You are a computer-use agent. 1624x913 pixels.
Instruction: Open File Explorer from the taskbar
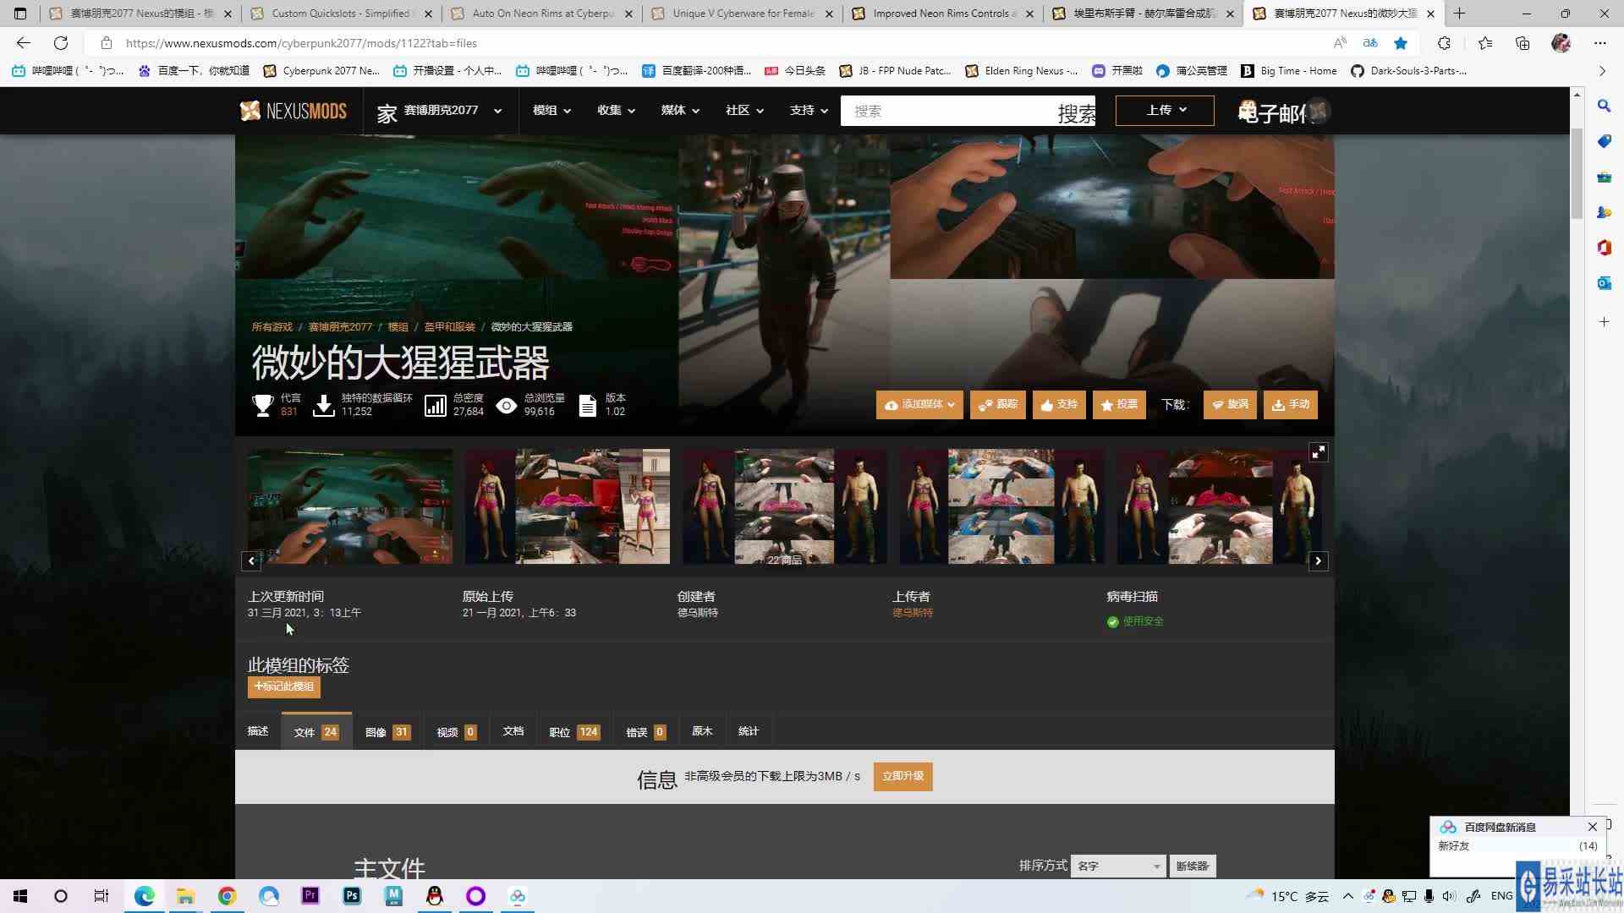[185, 896]
